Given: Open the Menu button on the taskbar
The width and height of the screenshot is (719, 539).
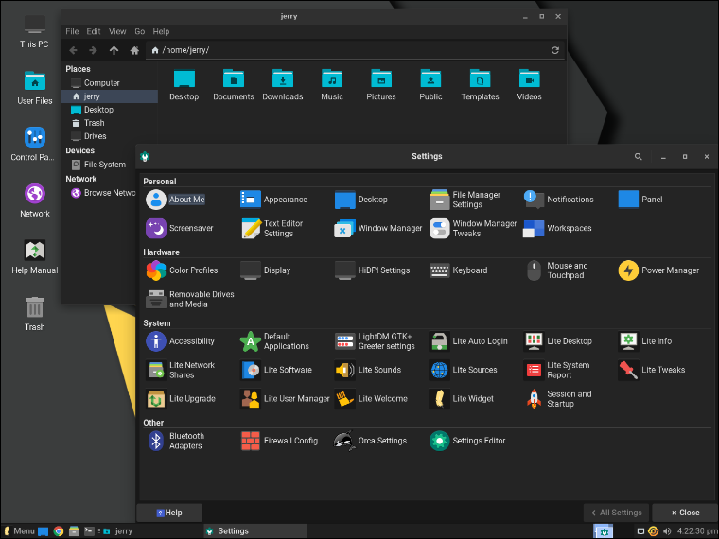Looking at the screenshot, I should point(19,531).
